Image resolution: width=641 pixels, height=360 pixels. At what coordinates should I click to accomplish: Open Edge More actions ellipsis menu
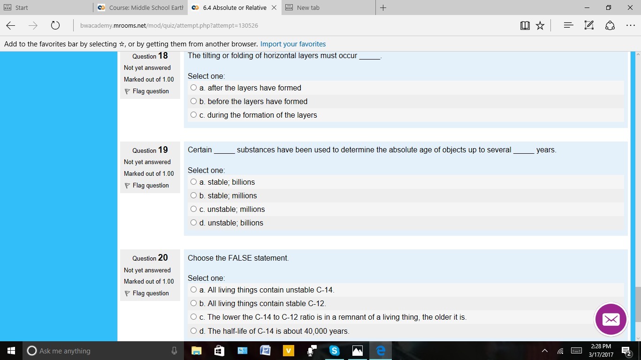point(630,25)
